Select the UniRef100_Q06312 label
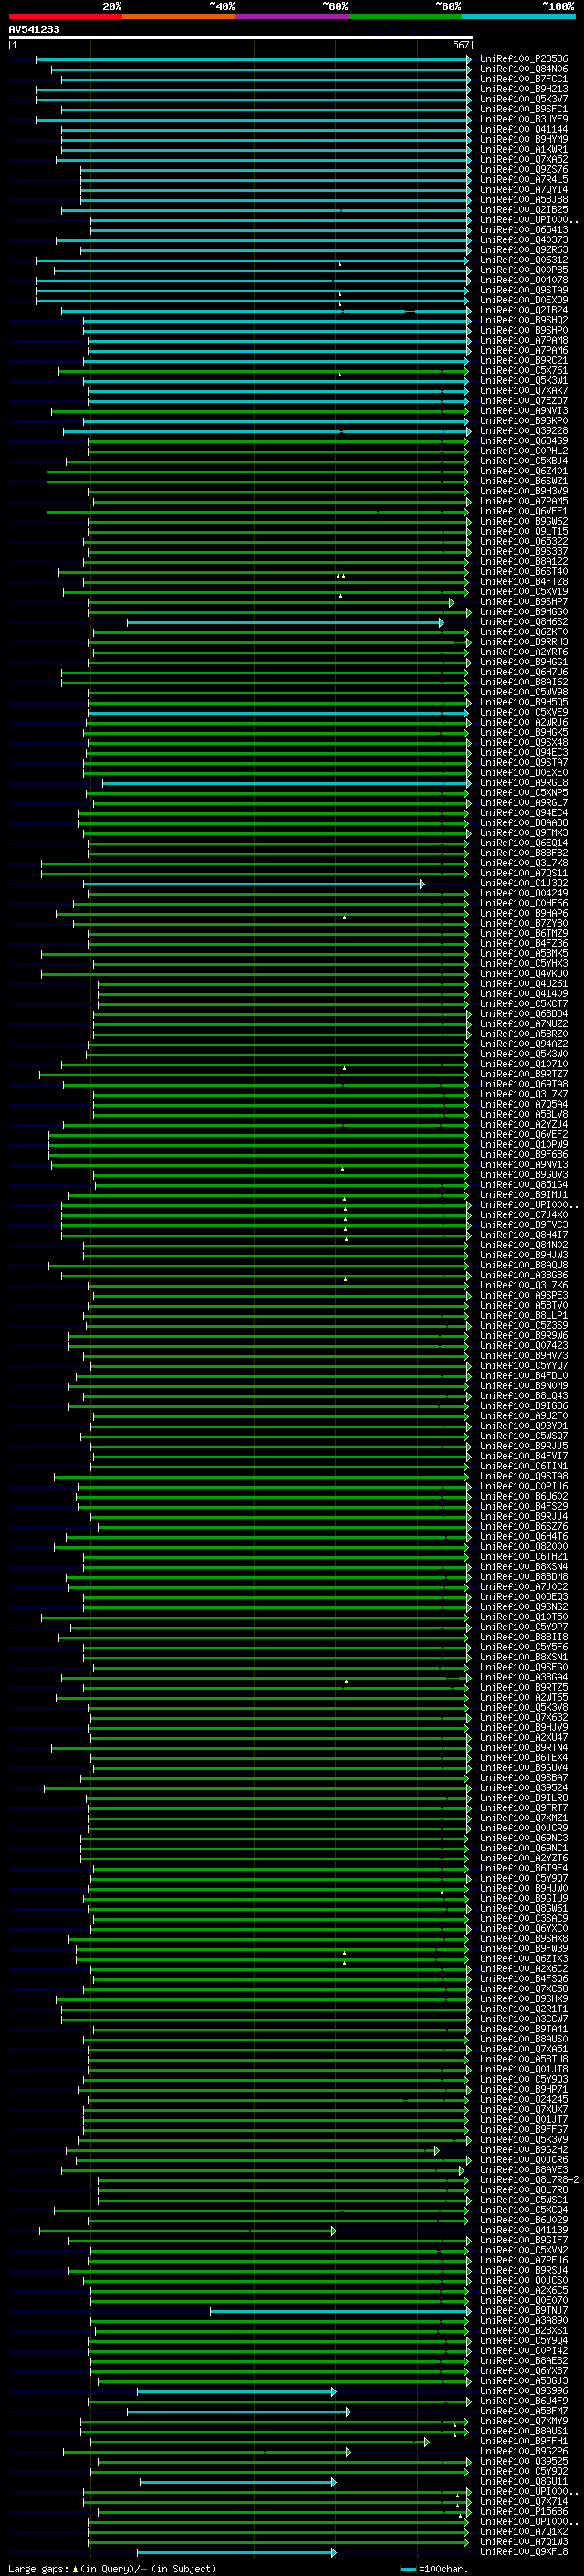 coord(523,260)
